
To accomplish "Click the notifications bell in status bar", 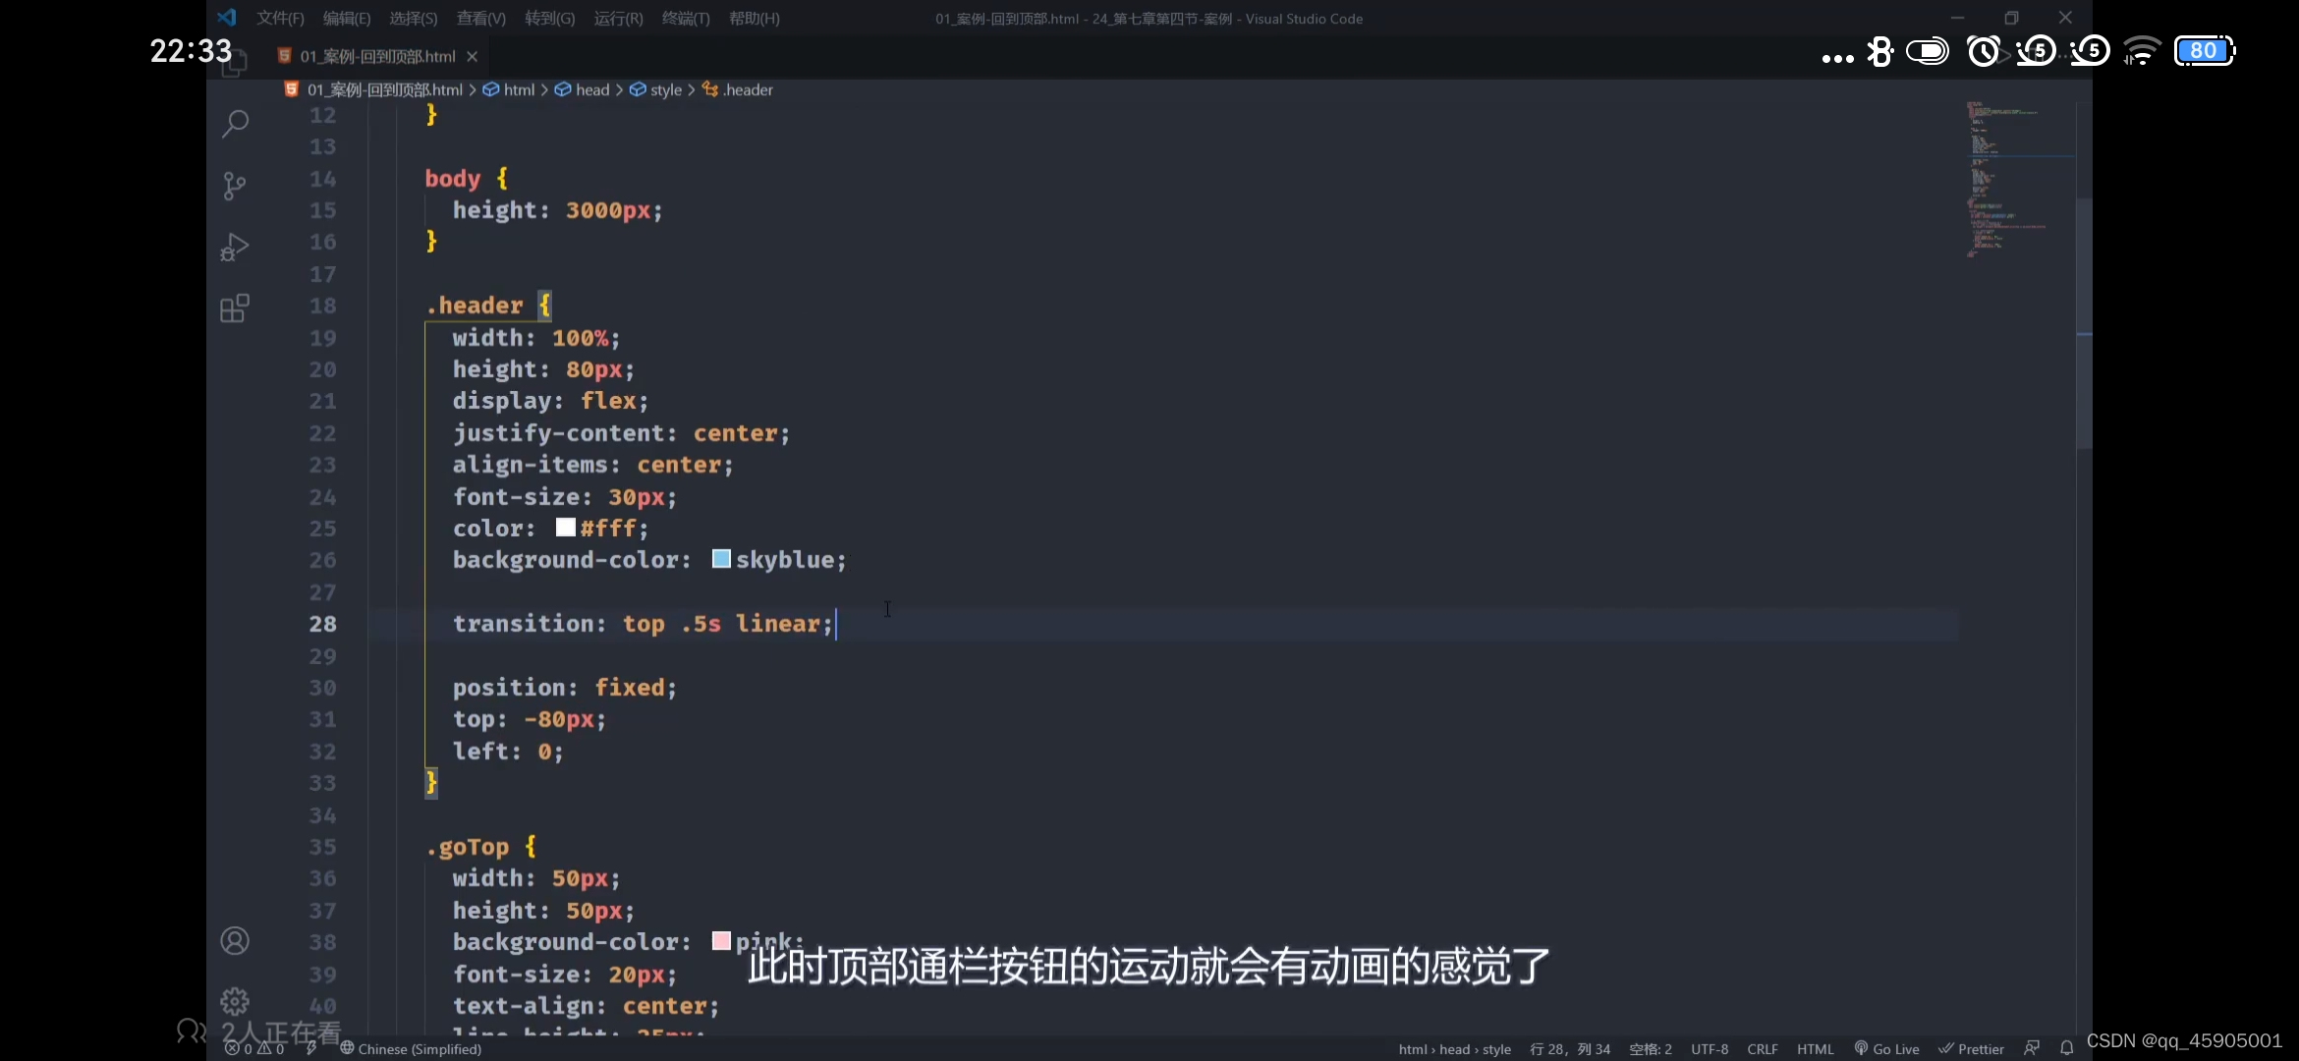I will tap(2066, 1048).
